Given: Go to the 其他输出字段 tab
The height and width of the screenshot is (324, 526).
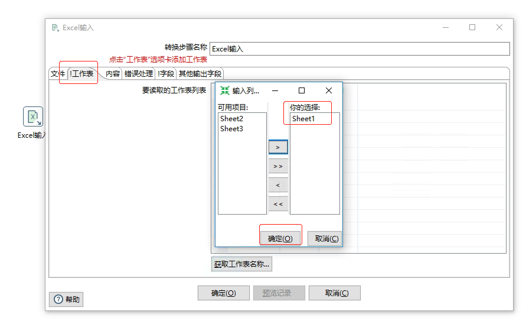Looking at the screenshot, I should coord(200,73).
